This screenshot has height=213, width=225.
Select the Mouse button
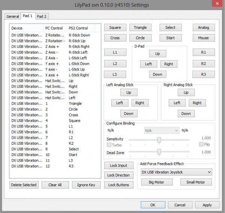[204, 38]
